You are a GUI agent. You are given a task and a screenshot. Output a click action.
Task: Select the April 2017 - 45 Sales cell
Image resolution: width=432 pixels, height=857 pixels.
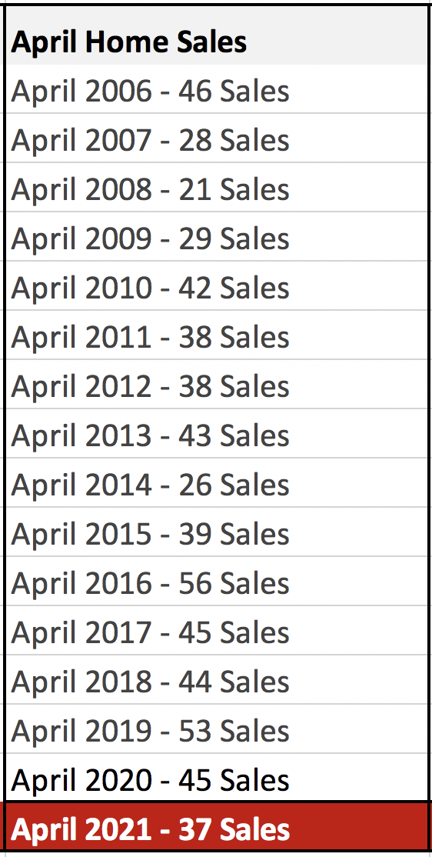(216, 630)
